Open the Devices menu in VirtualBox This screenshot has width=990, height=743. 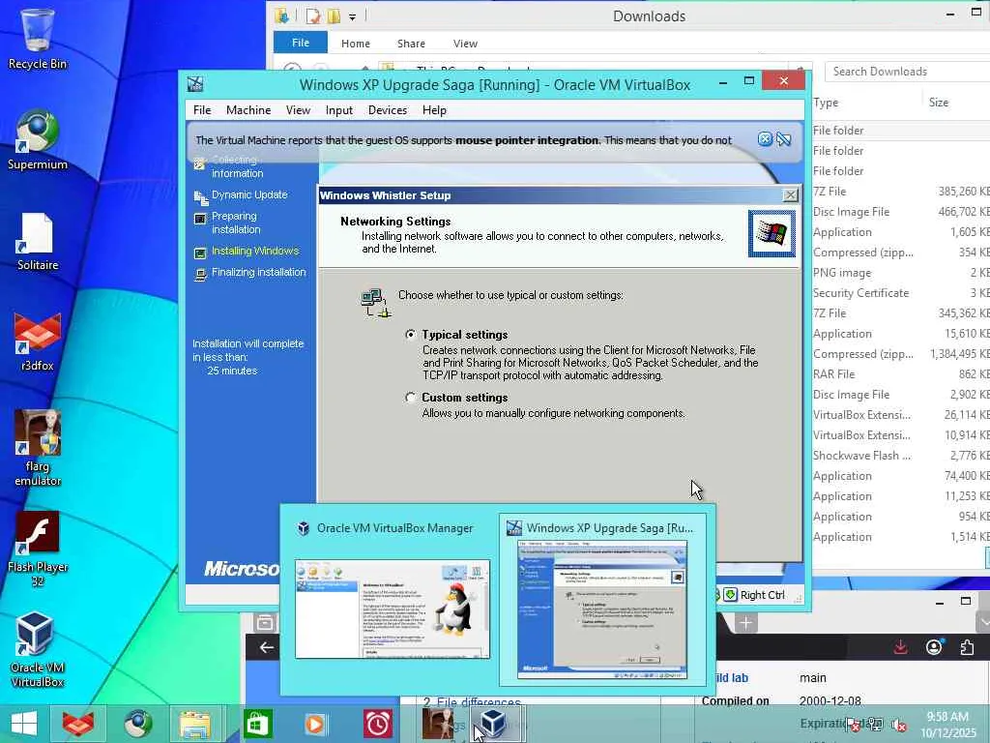click(387, 110)
